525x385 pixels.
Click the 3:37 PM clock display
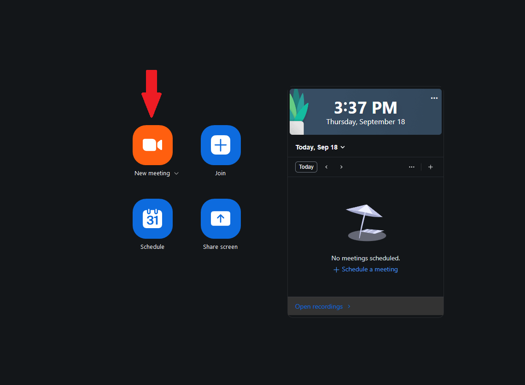click(365, 107)
